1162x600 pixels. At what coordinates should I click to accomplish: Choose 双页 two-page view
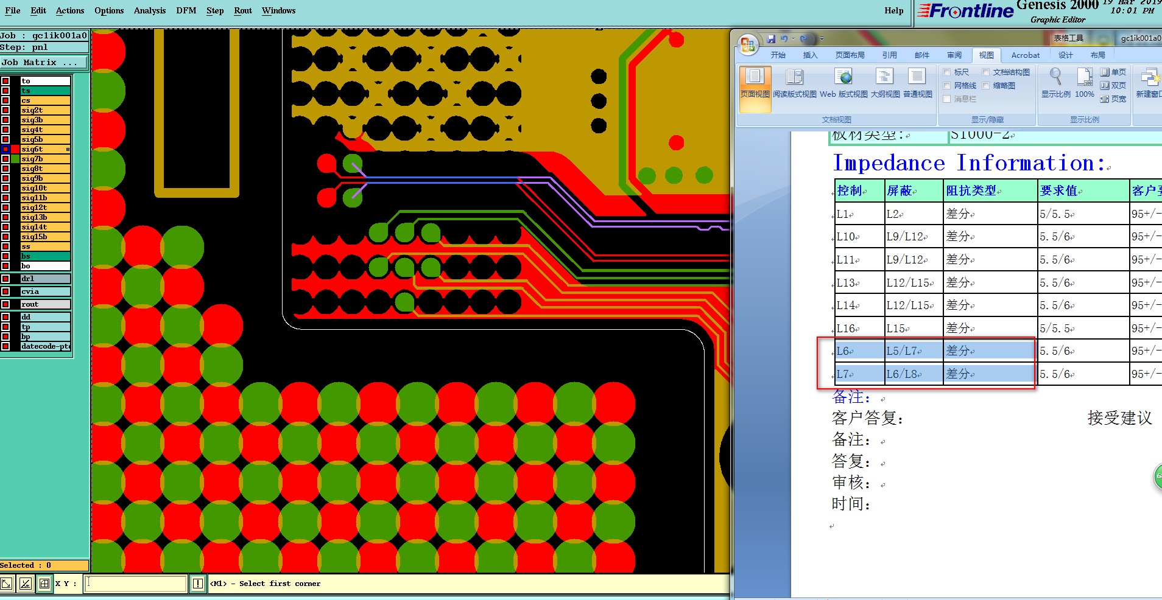pyautogui.click(x=1113, y=85)
